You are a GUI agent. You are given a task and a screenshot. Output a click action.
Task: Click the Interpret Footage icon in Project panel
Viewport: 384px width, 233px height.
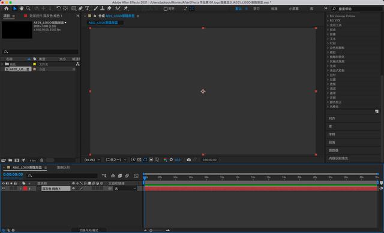(4, 161)
